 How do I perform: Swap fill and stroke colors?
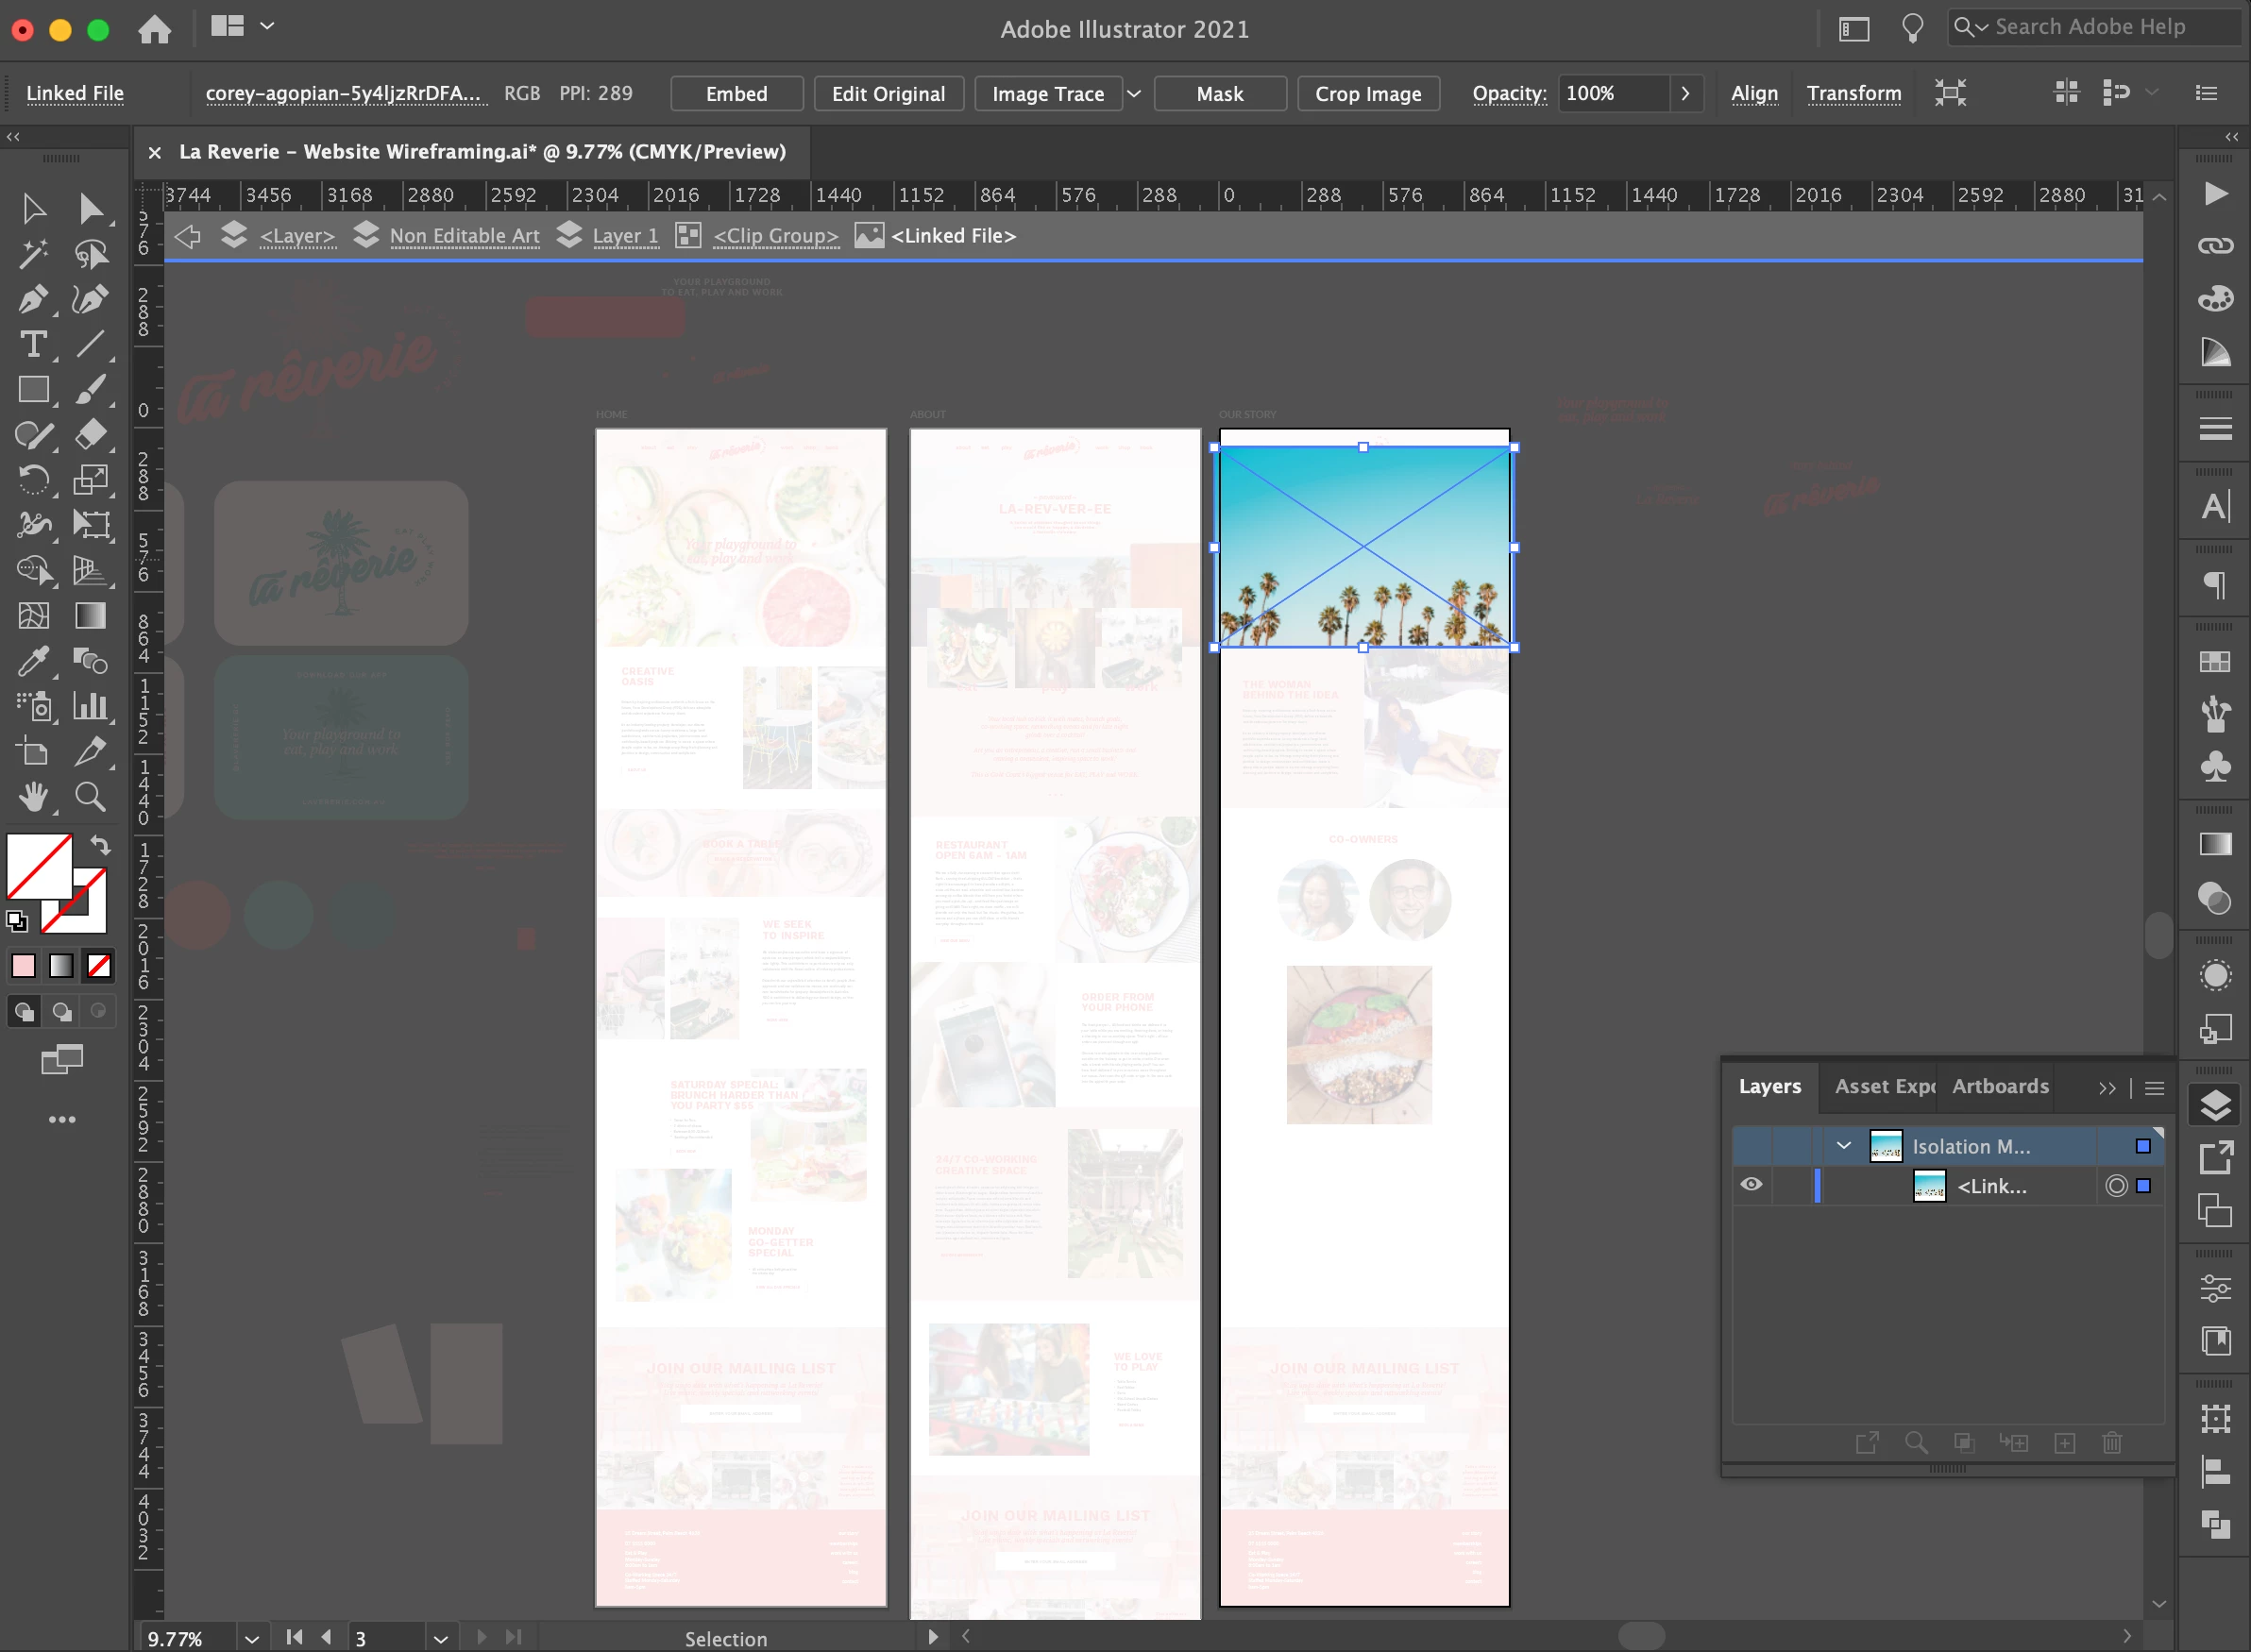point(100,846)
